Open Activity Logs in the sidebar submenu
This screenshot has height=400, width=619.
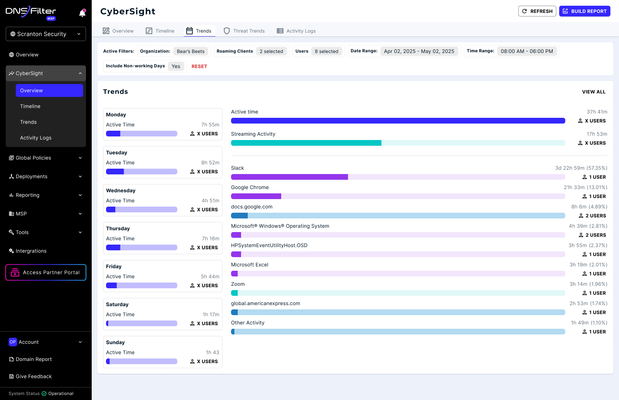[36, 138]
